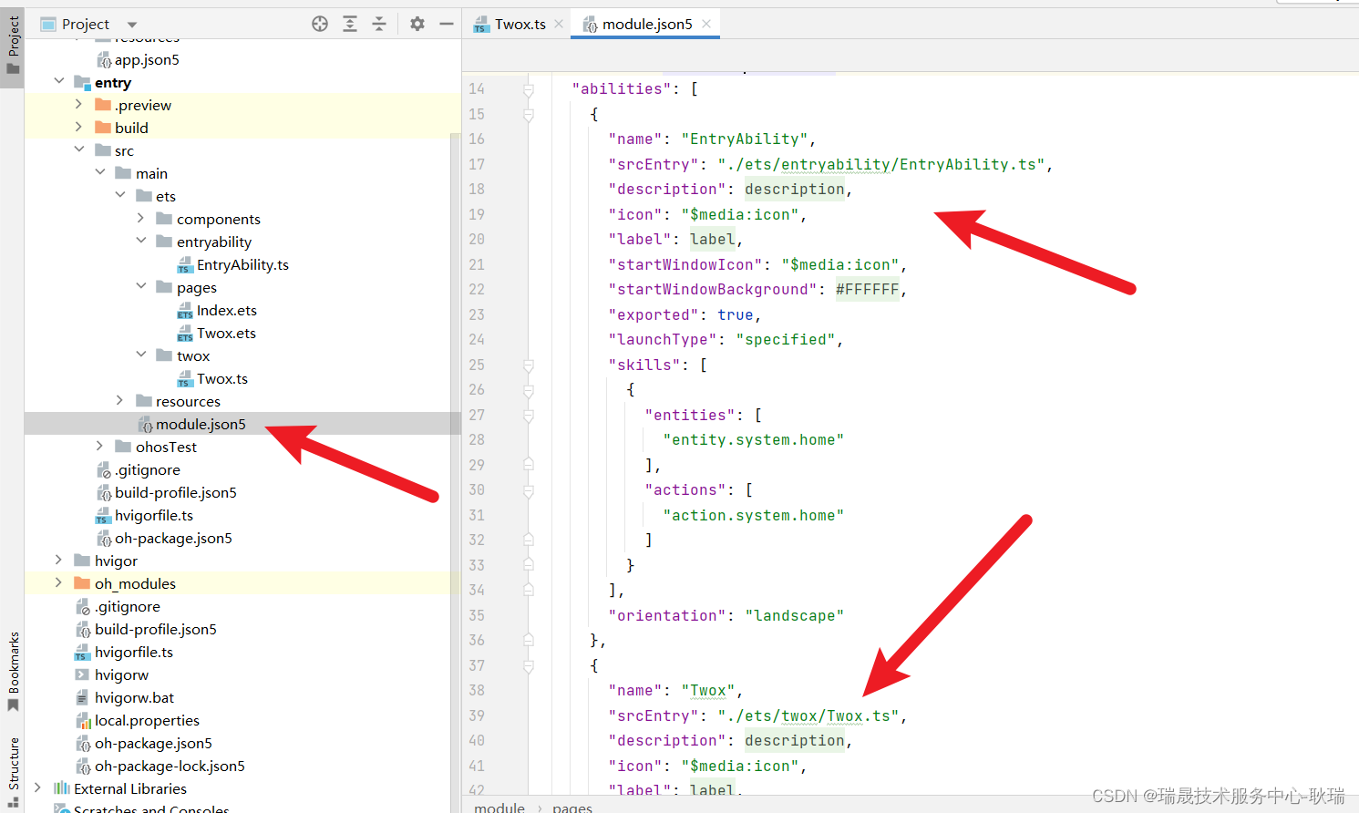This screenshot has height=813, width=1359.
Task: Fold the object block at line 15
Action: click(529, 115)
